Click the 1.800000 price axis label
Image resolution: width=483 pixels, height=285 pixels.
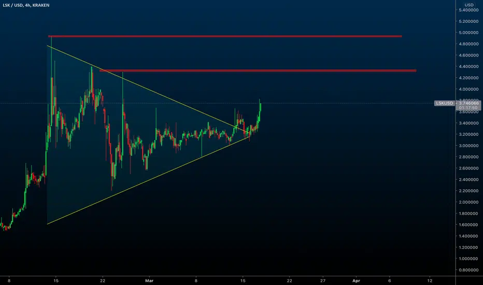pos(468,213)
